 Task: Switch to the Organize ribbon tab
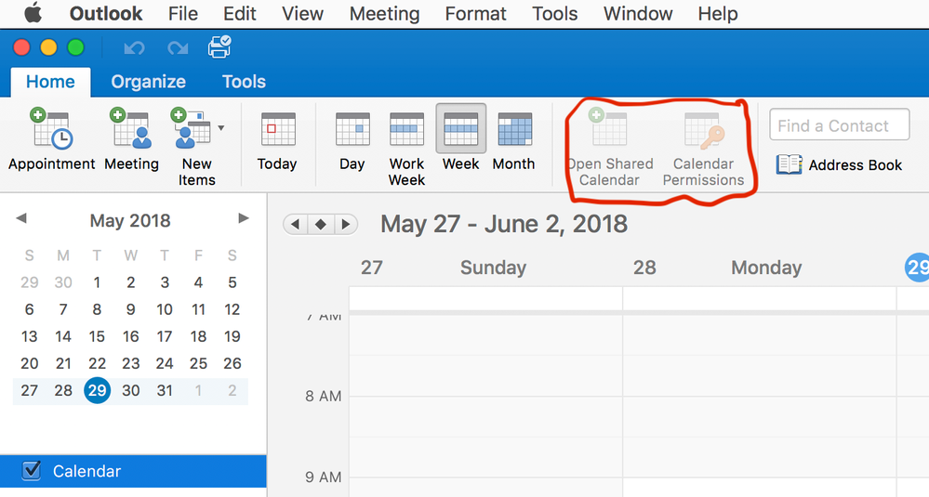[148, 82]
